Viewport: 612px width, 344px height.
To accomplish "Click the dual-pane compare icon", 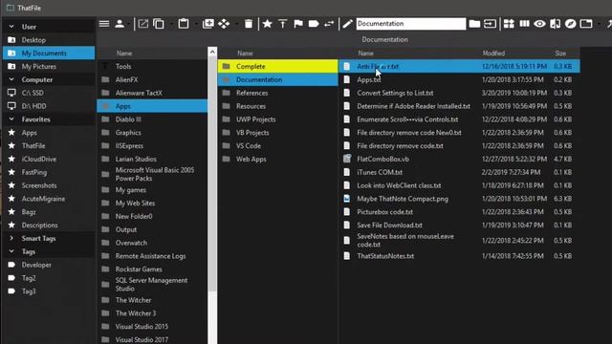I will click(x=555, y=24).
